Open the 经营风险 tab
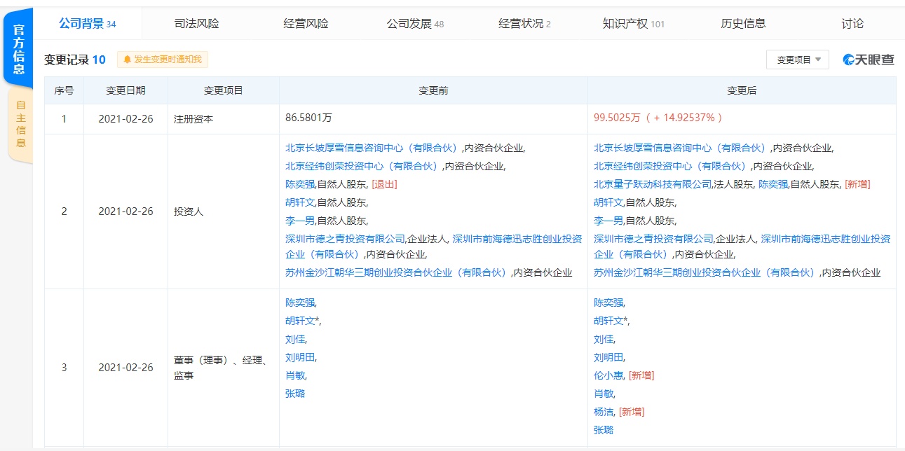The width and height of the screenshot is (905, 451). click(x=306, y=24)
